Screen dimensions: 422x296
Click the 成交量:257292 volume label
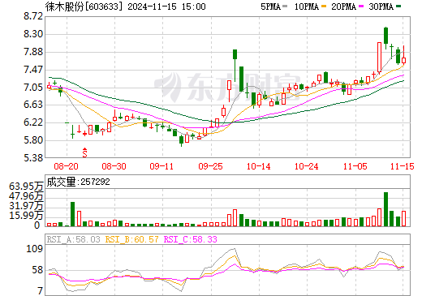(x=79, y=182)
